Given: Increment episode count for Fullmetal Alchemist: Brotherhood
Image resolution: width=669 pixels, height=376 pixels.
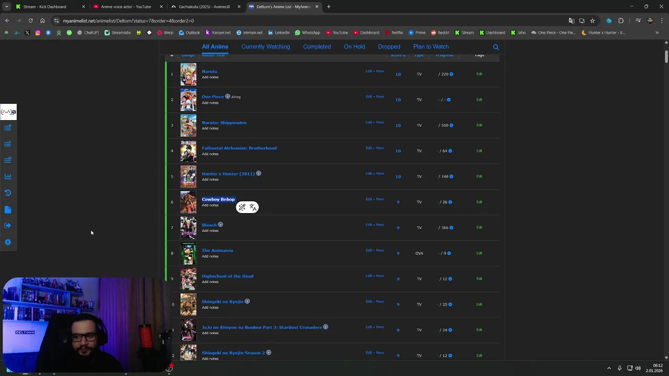Looking at the screenshot, I should [x=450, y=151].
